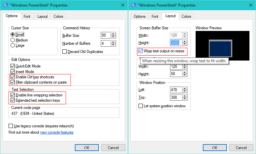This screenshot has height=154, width=256.
Task: Toggle Insert Mode checkbox
Action: 12,72
